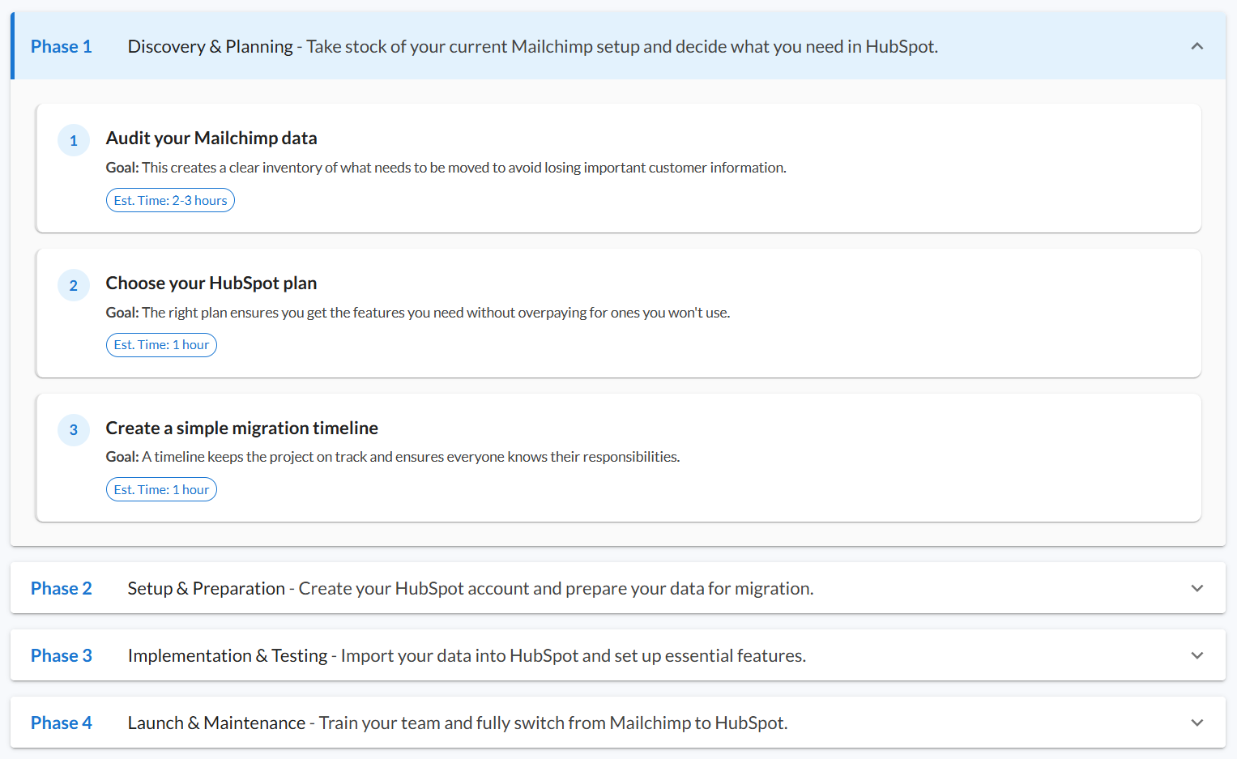Click the blue Phase 1 label
The width and height of the screenshot is (1237, 759).
click(61, 46)
